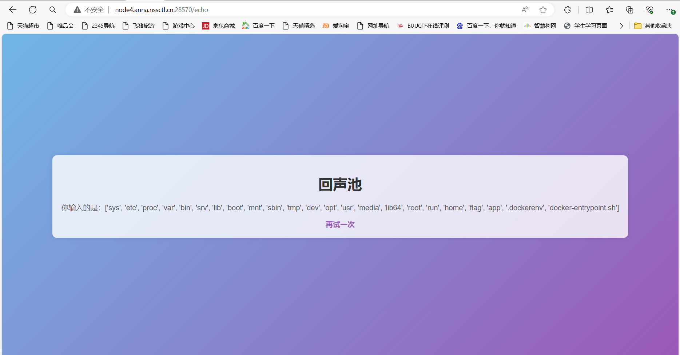Select the address bar URL
The width and height of the screenshot is (680, 355).
tap(162, 10)
